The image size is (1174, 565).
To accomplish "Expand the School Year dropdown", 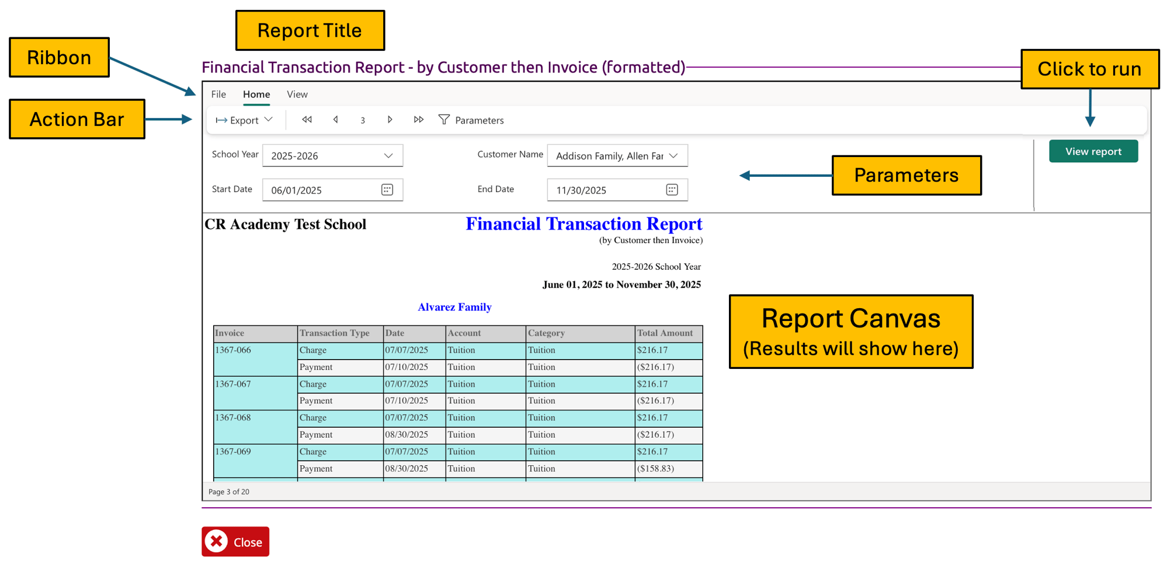I will pos(388,156).
